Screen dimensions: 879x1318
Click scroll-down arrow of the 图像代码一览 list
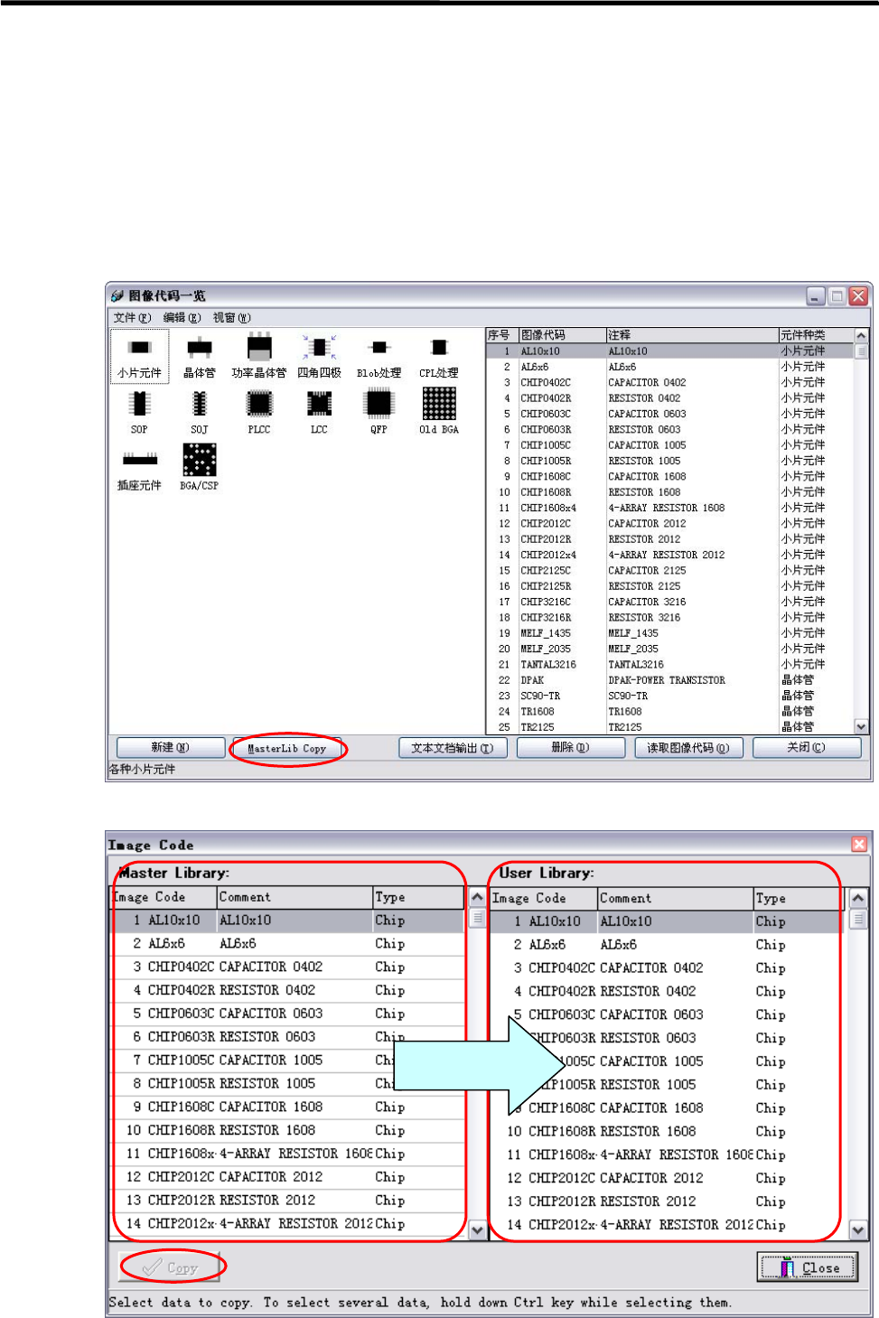pyautogui.click(x=861, y=726)
